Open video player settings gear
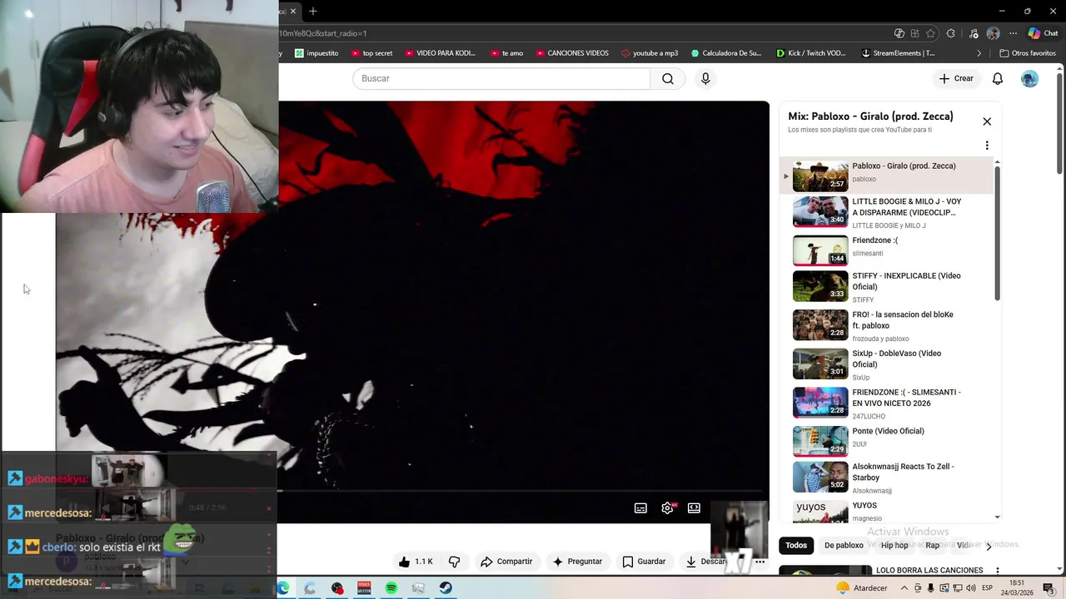 (x=667, y=508)
